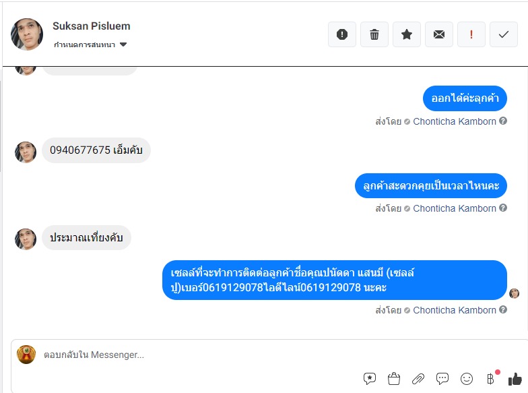Send a thumbs up like
This screenshot has width=528, height=393.
pos(515,379)
